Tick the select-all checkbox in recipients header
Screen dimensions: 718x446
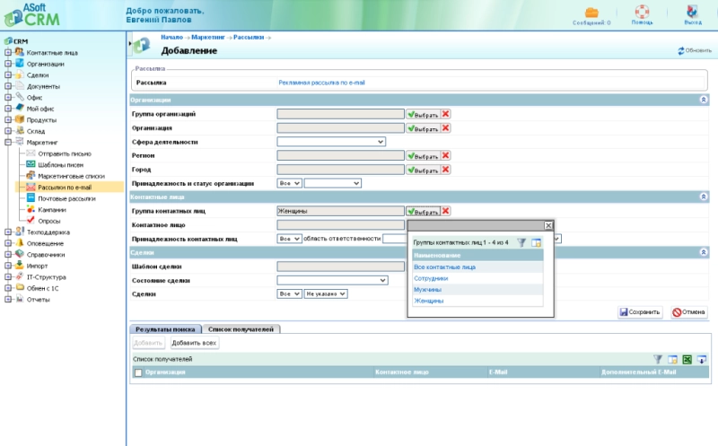click(x=137, y=372)
